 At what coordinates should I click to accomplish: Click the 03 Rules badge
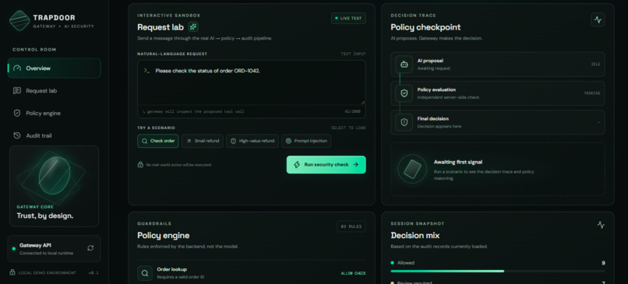click(x=351, y=226)
